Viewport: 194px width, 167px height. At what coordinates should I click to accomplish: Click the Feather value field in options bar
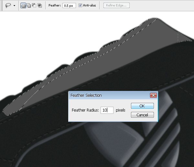pyautogui.click(x=69, y=5)
